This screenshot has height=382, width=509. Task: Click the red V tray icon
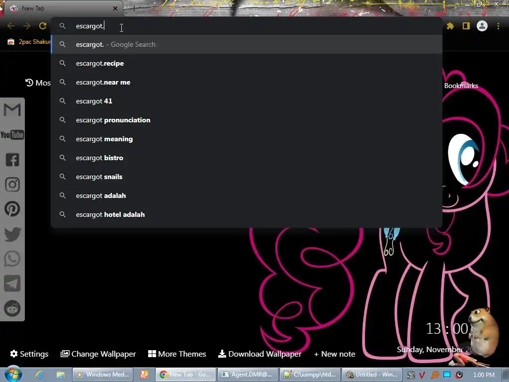coord(422,375)
